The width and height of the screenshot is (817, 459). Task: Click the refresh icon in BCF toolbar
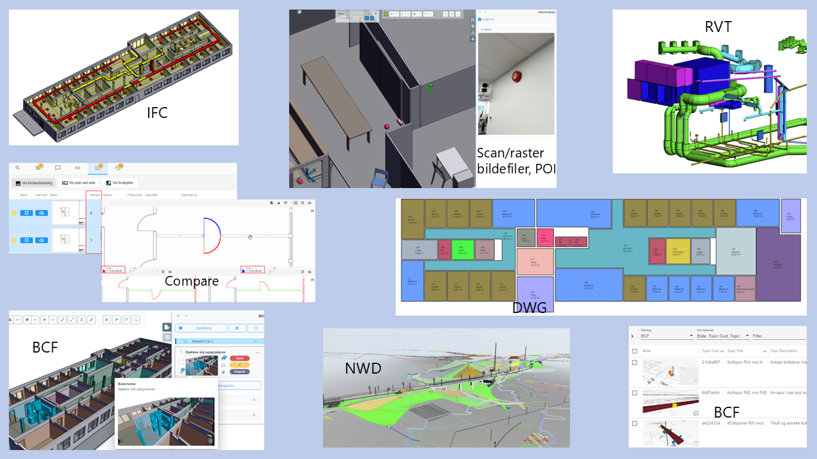coord(126,320)
